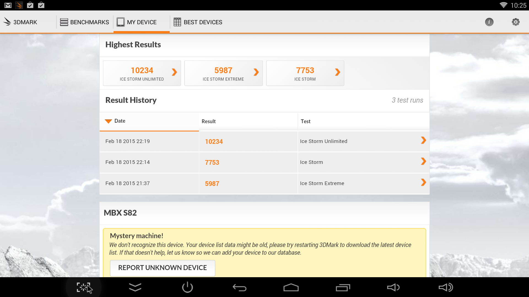Click the chevron on the Ice Storm card

338,72
